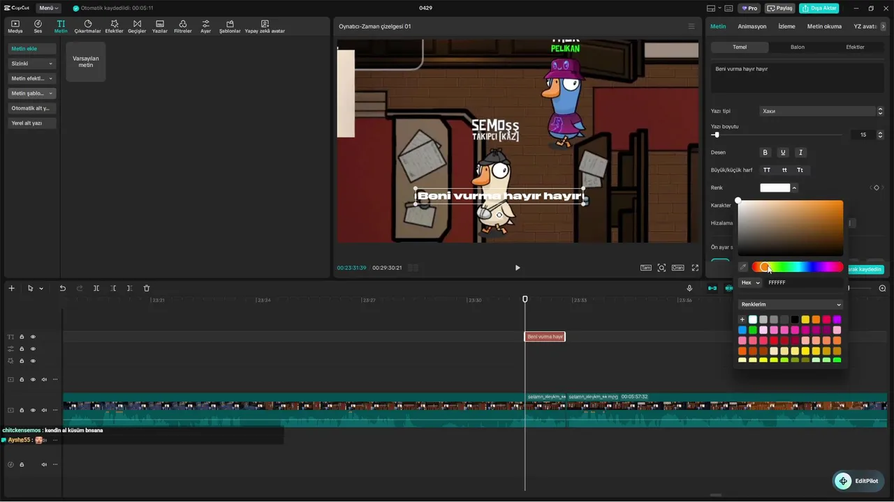Click the delete trash icon in timeline toolbar
The image size is (894, 502).
click(147, 288)
